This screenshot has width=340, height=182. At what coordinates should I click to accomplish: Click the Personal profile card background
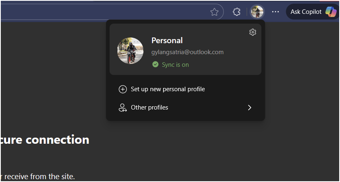pyautogui.click(x=185, y=49)
